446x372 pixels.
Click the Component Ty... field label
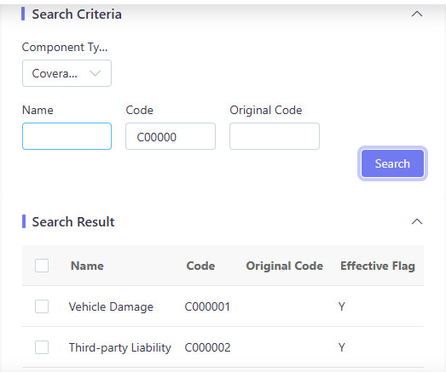point(65,47)
